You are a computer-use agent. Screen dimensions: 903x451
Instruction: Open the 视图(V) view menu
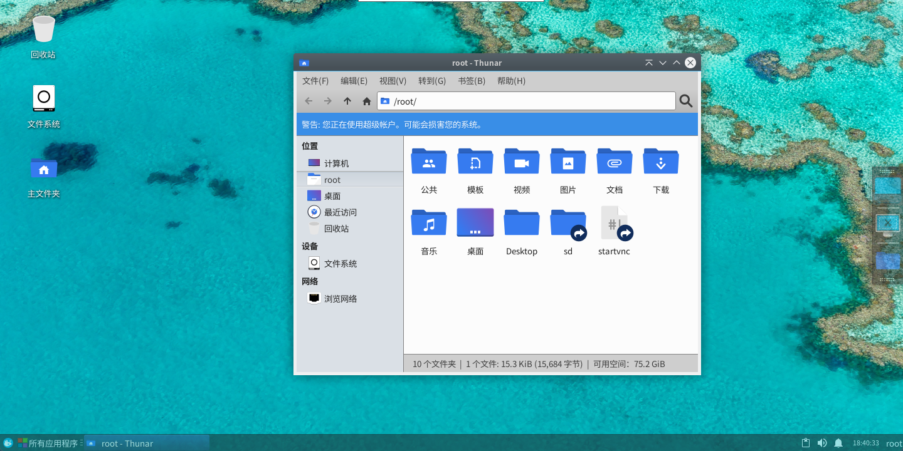[x=393, y=81]
